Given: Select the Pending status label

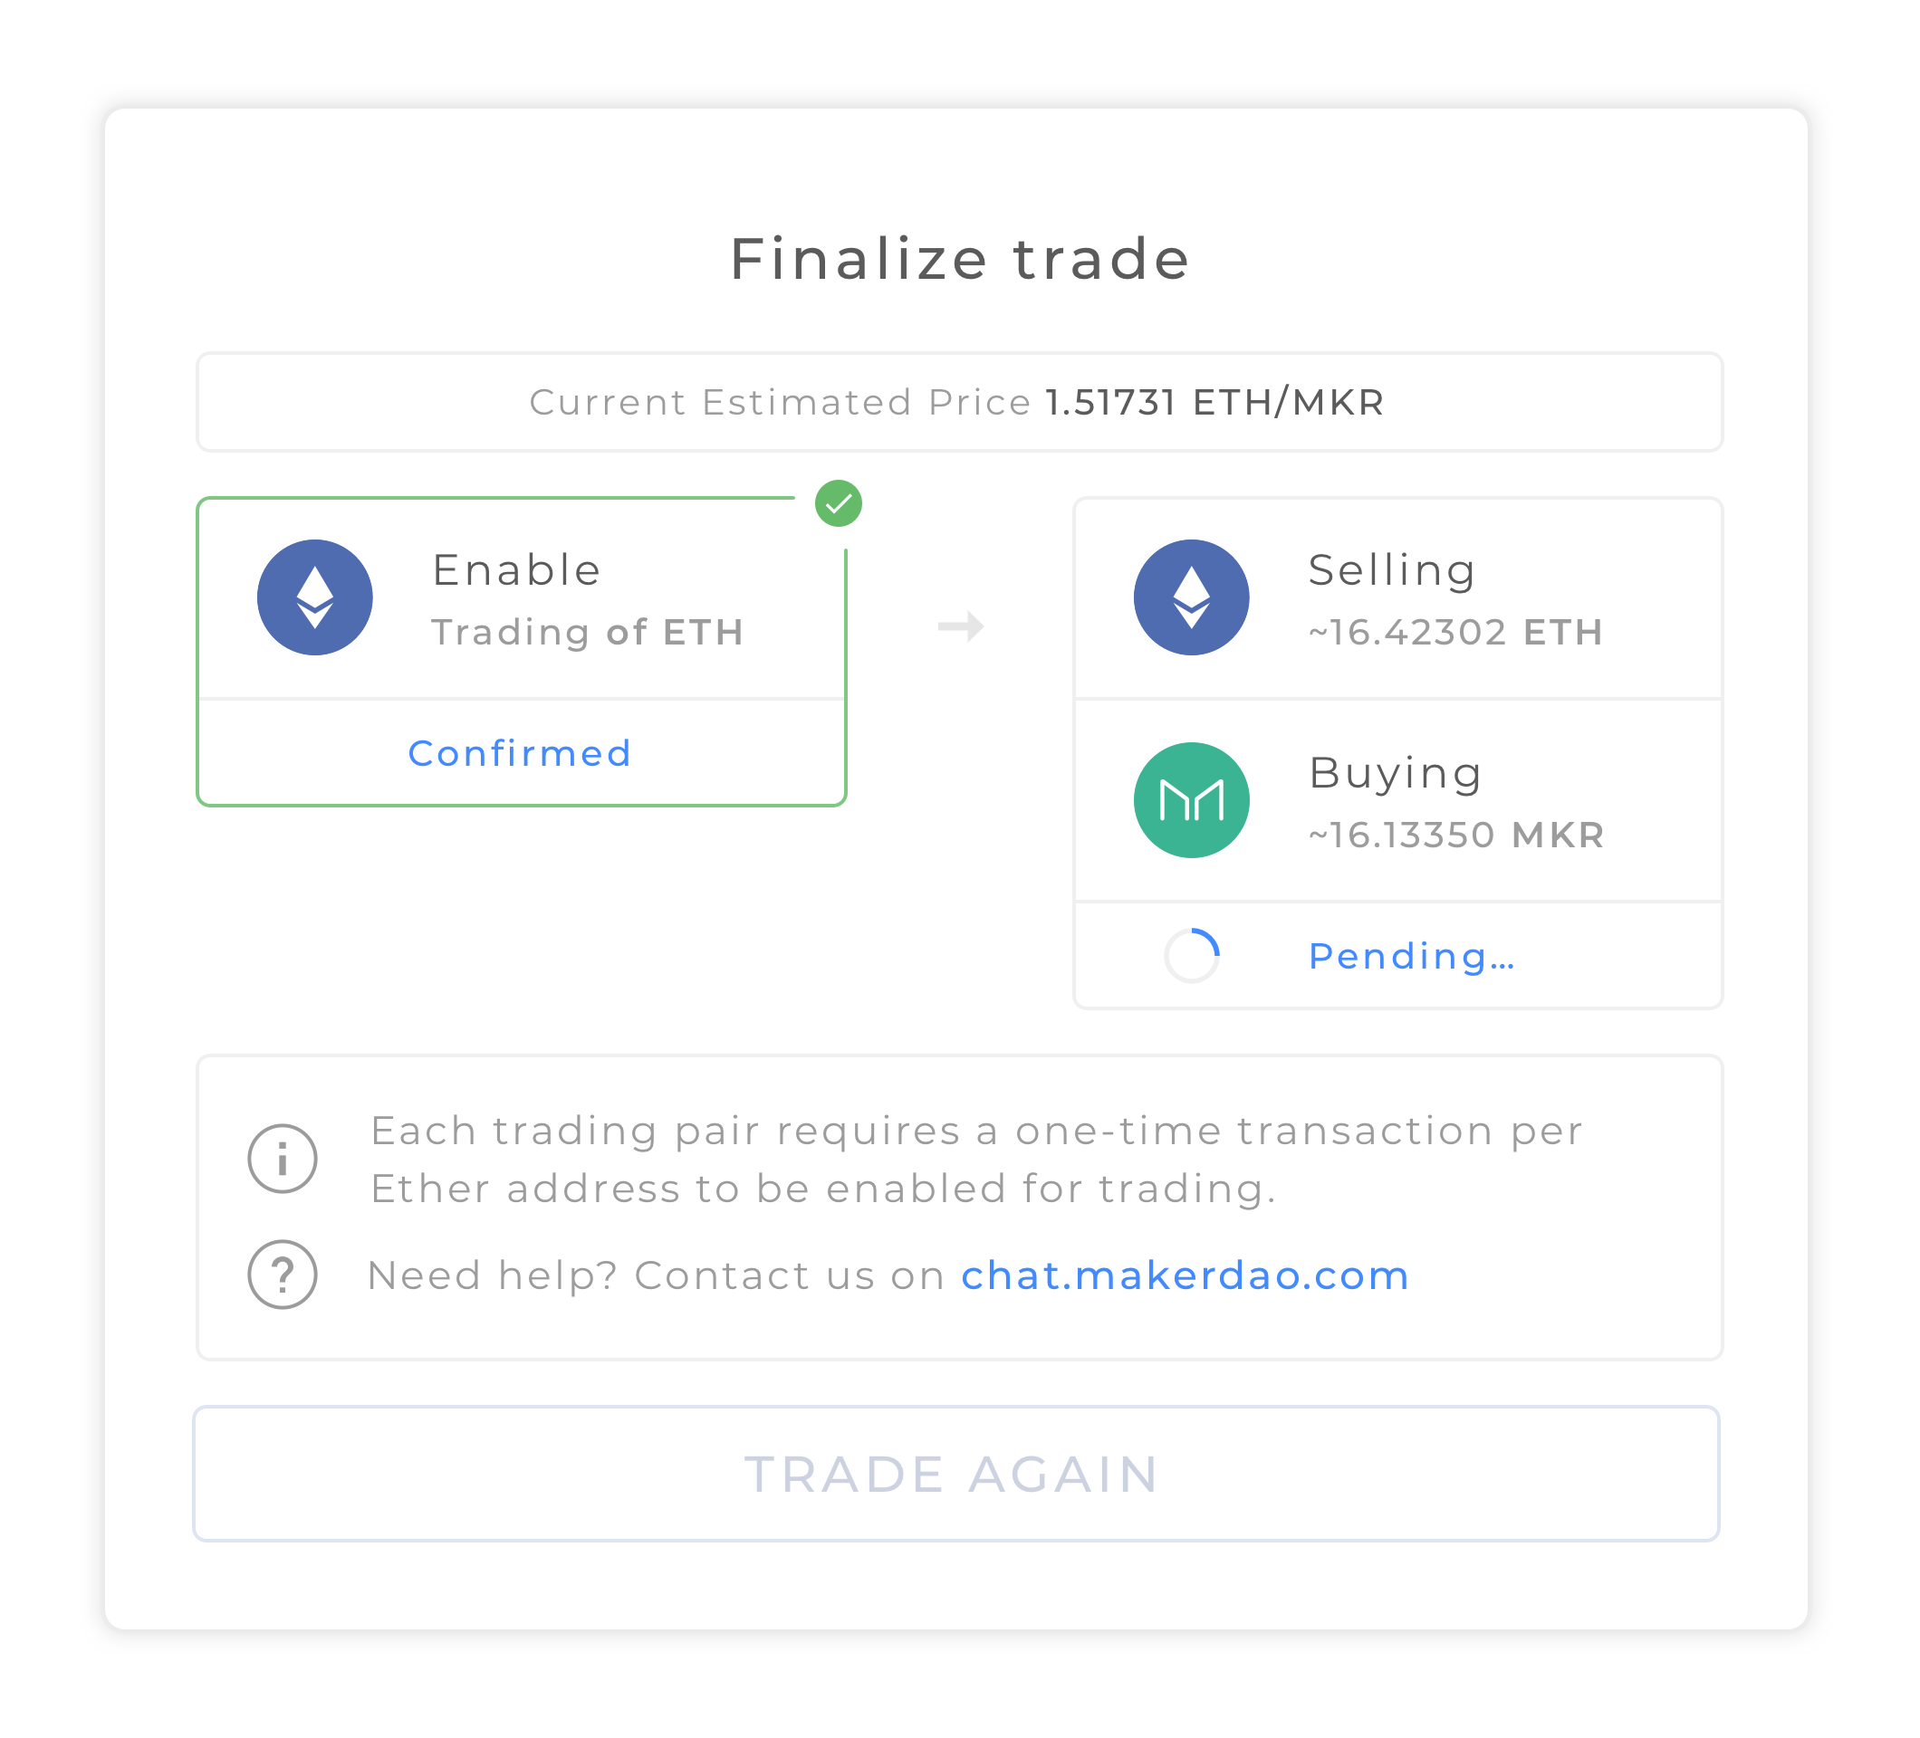Looking at the screenshot, I should tap(1411, 956).
